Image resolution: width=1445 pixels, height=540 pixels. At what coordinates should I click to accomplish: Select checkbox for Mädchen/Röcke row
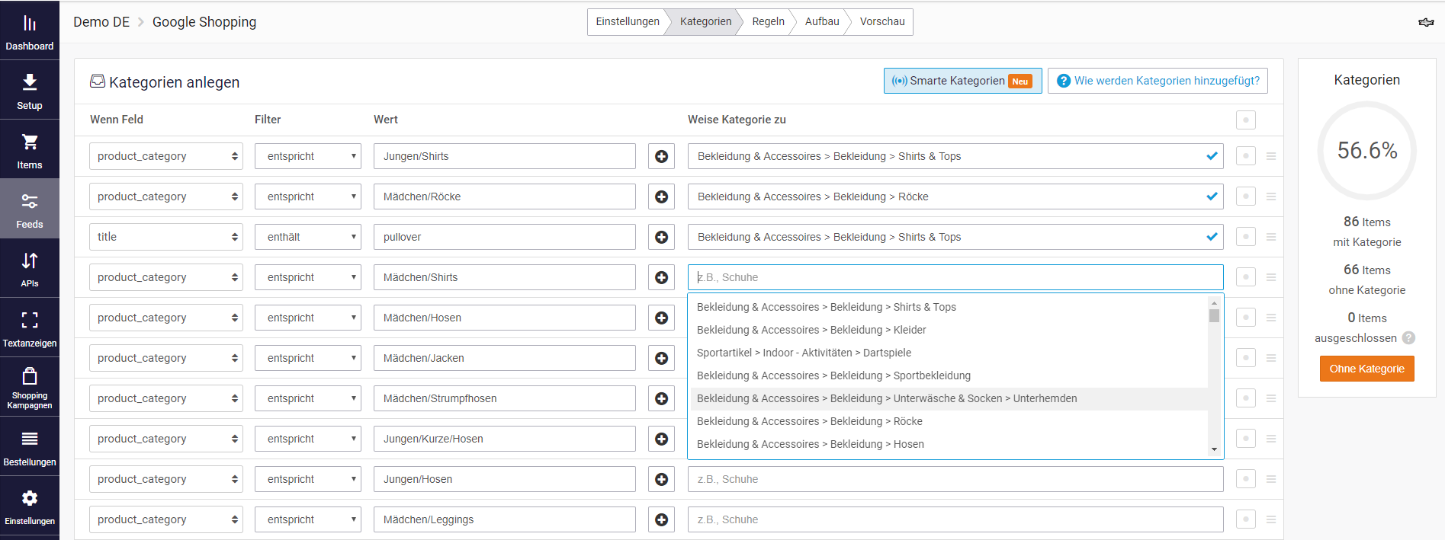point(1246,197)
